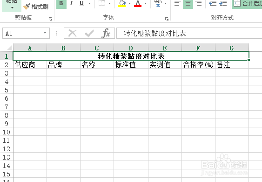This screenshot has height=182, width=262.
Task: Click the formula bar text 转化糖浆黏度对比表
Action: point(155,33)
